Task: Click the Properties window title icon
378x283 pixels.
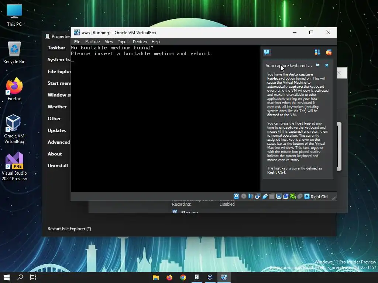Action: tap(48, 36)
